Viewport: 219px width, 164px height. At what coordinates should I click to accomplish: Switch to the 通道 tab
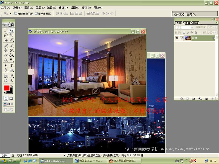[187, 23]
